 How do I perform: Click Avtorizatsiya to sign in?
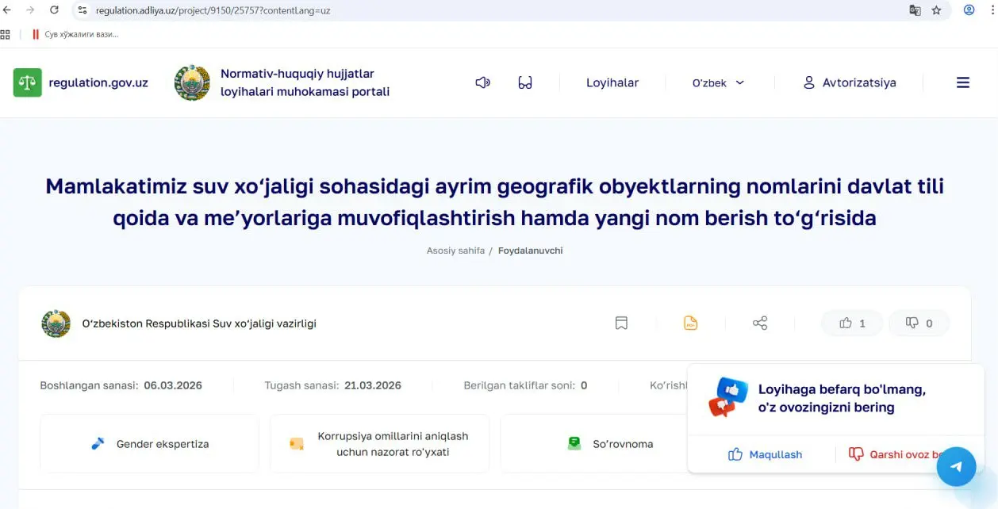[x=849, y=82]
